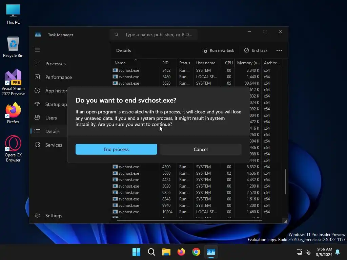Select svchost.exe row with PID 5668
Image resolution: width=347 pixels, height=260 pixels.
tap(197, 173)
